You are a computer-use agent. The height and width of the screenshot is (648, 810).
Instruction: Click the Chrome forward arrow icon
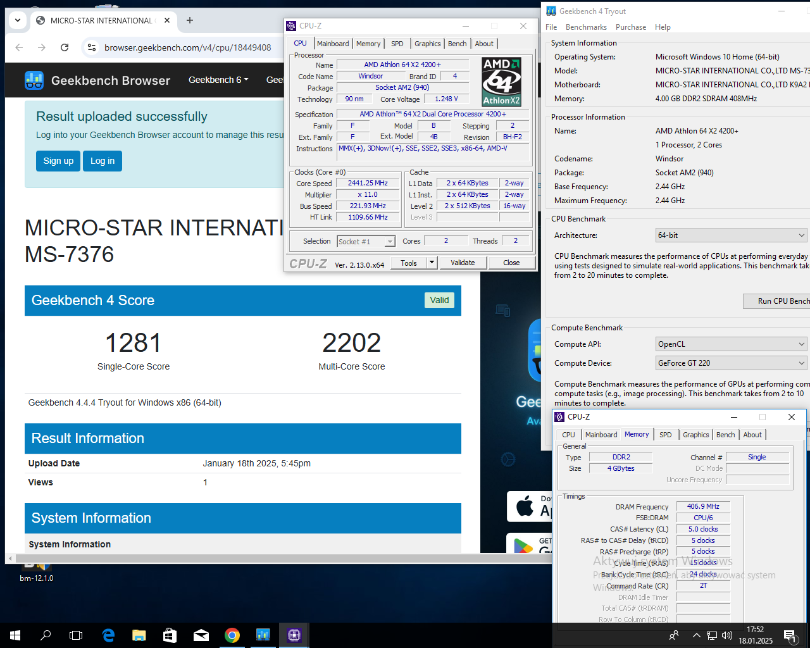[x=42, y=47]
